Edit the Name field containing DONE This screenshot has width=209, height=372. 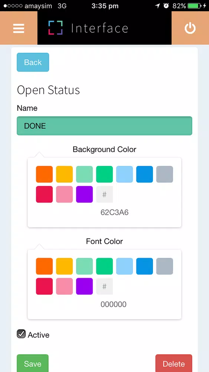click(104, 126)
